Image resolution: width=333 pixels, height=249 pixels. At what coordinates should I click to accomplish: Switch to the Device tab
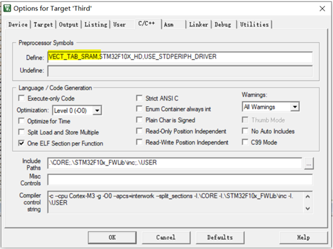point(18,25)
